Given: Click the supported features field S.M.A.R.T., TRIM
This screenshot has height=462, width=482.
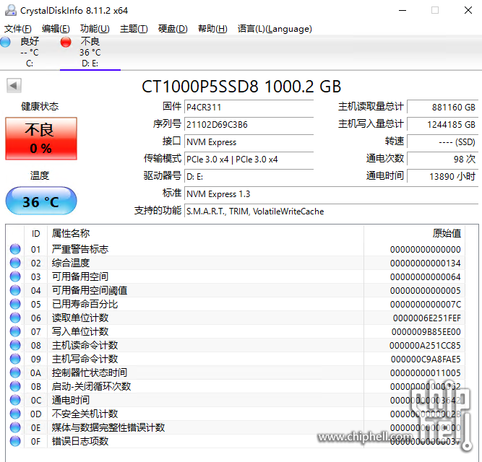Looking at the screenshot, I should (x=331, y=212).
